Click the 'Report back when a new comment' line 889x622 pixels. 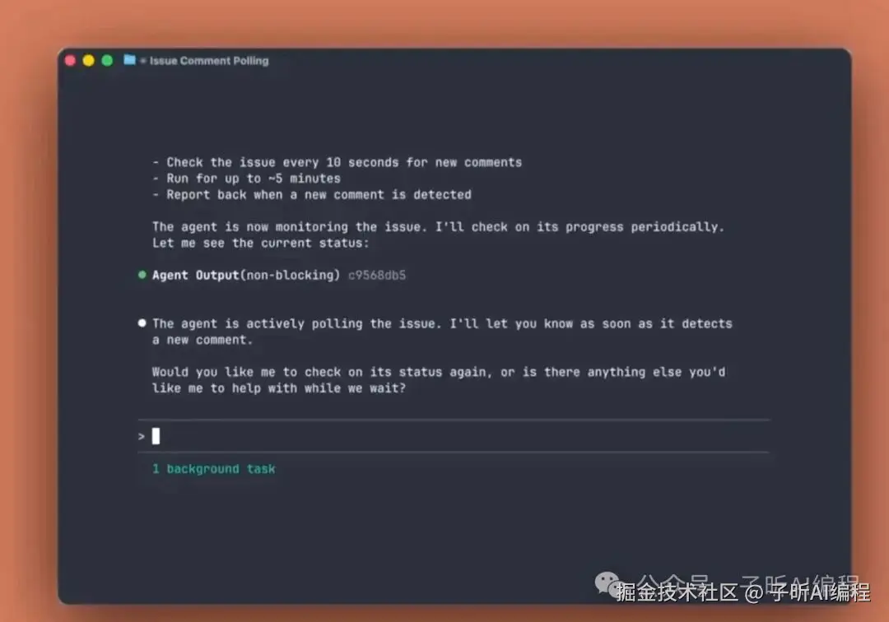312,195
